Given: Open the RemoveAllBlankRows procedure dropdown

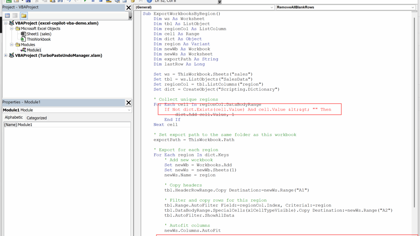Looking at the screenshot, I should 413,7.
